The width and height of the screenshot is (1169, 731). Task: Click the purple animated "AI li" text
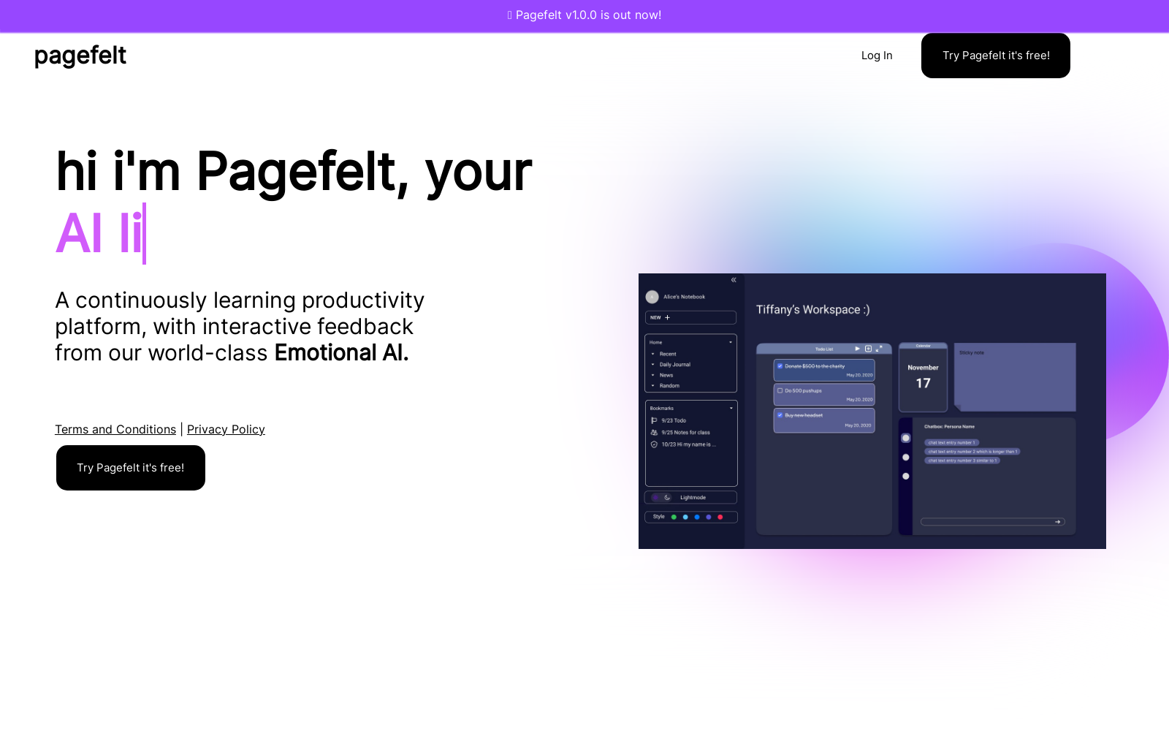click(x=99, y=234)
